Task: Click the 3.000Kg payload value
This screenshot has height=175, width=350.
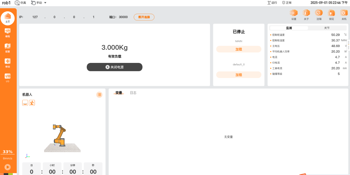Action: 114,48
